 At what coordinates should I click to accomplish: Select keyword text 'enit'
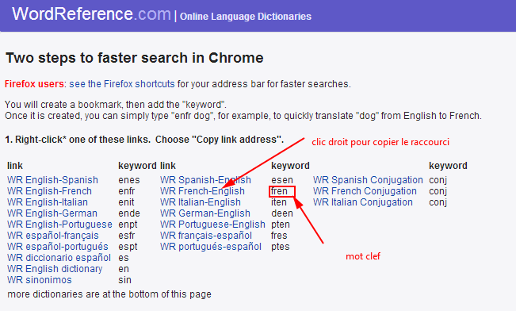[126, 202]
